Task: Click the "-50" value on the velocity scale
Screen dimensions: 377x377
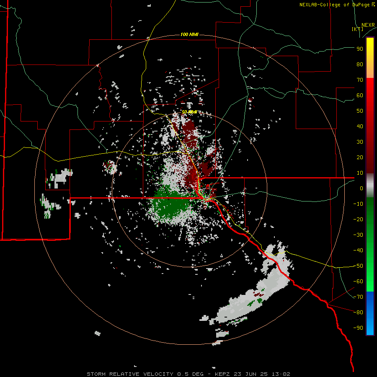Action: (358, 266)
